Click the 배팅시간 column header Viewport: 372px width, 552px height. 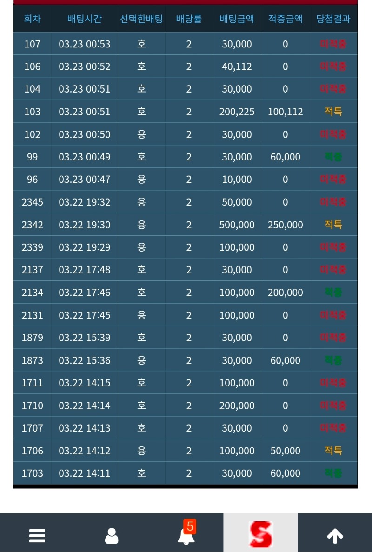pyautogui.click(x=85, y=19)
